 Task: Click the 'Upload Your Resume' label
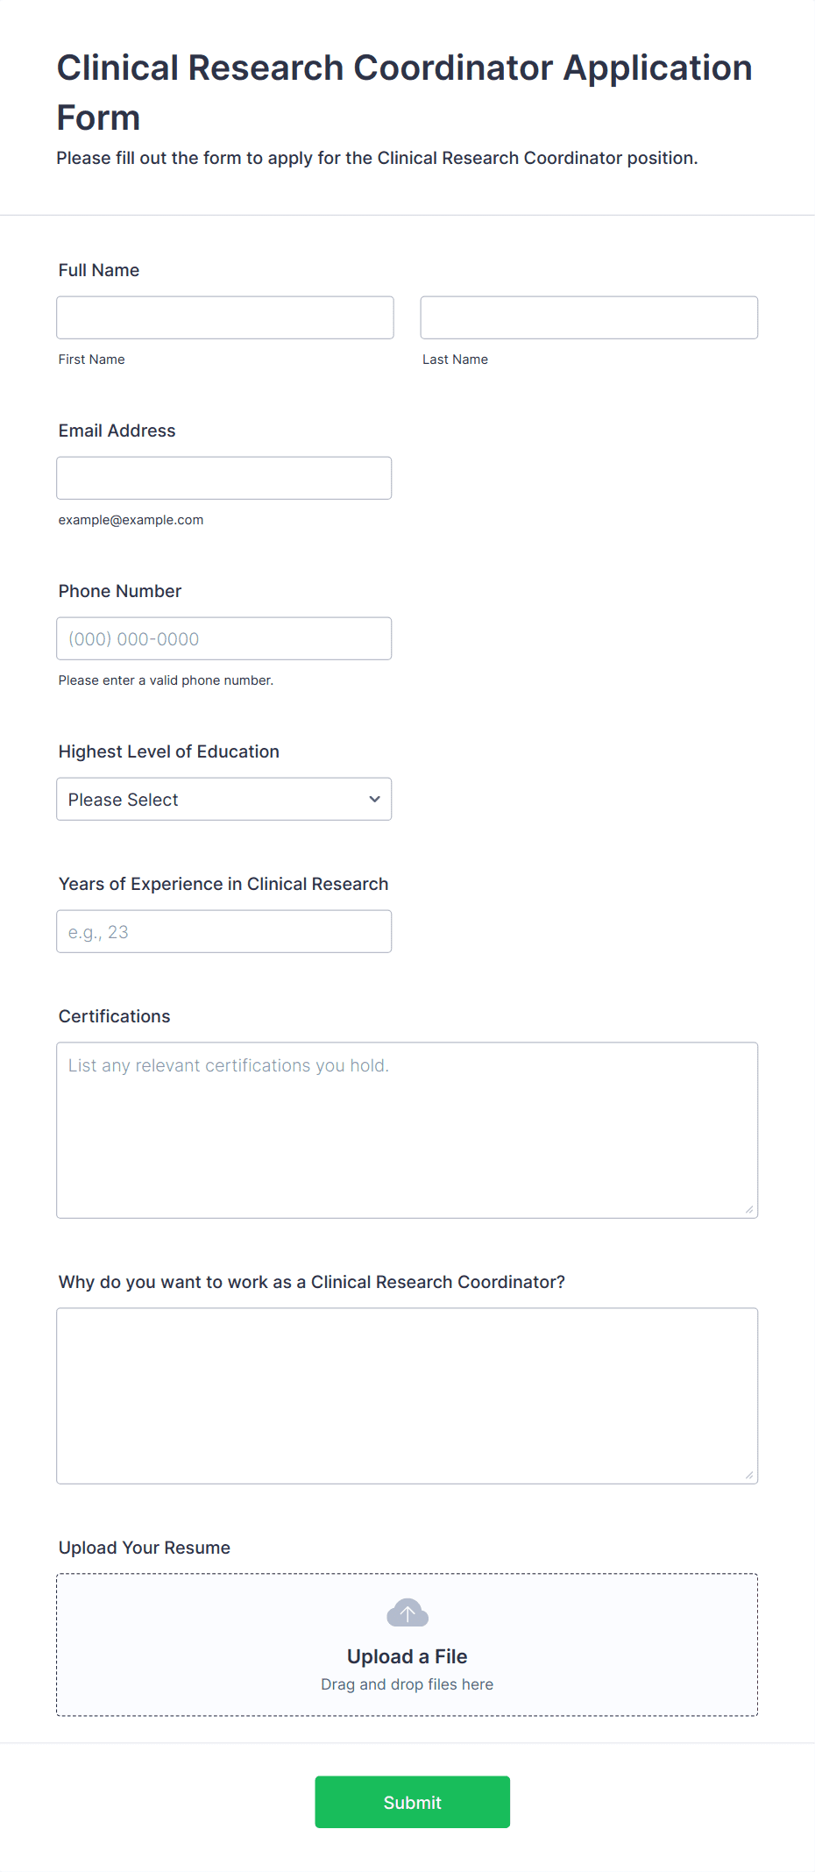[145, 1548]
